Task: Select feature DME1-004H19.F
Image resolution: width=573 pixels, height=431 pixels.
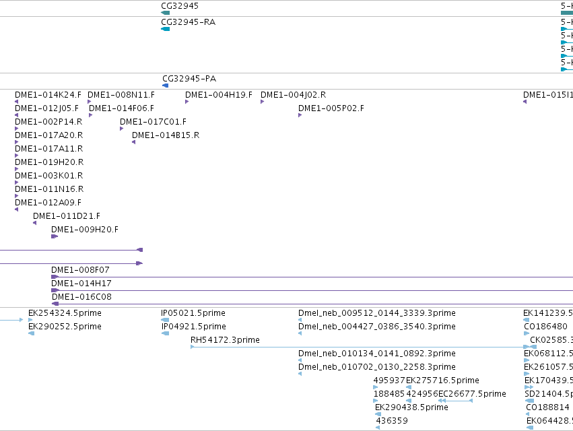Action: 219,95
